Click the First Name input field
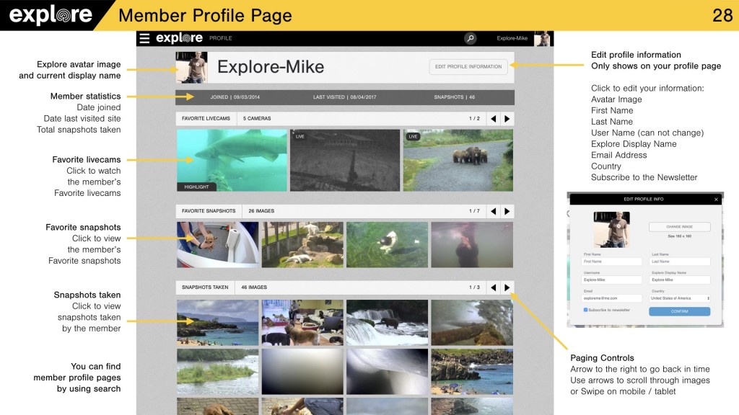The height and width of the screenshot is (415, 739). (612, 262)
